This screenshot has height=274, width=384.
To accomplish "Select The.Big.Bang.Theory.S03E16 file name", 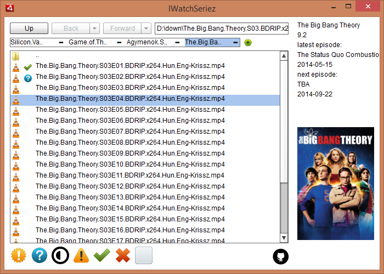I will click(x=130, y=230).
